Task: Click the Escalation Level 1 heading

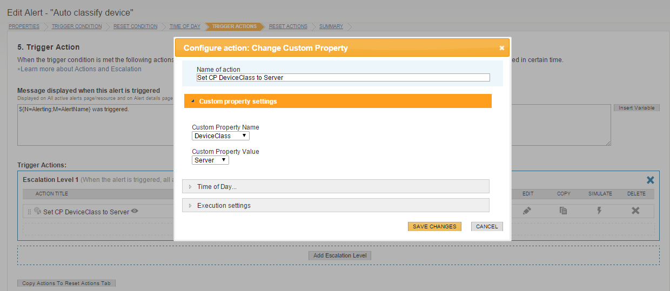Action: [x=51, y=179]
